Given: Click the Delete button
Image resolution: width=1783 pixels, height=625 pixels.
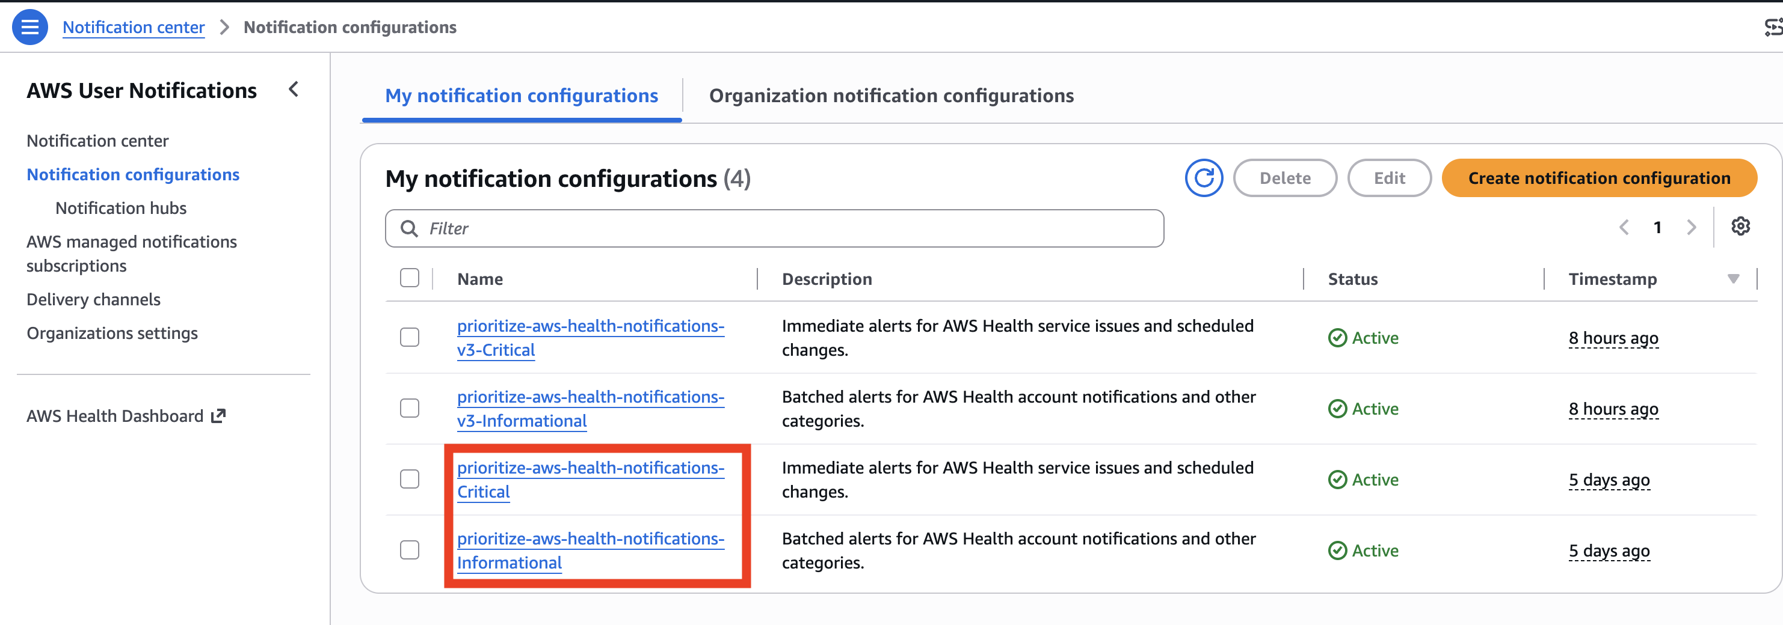Looking at the screenshot, I should pos(1285,178).
